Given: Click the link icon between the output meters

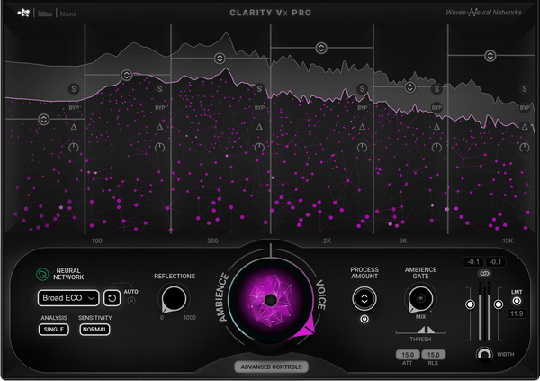Looking at the screenshot, I should coord(483,273).
